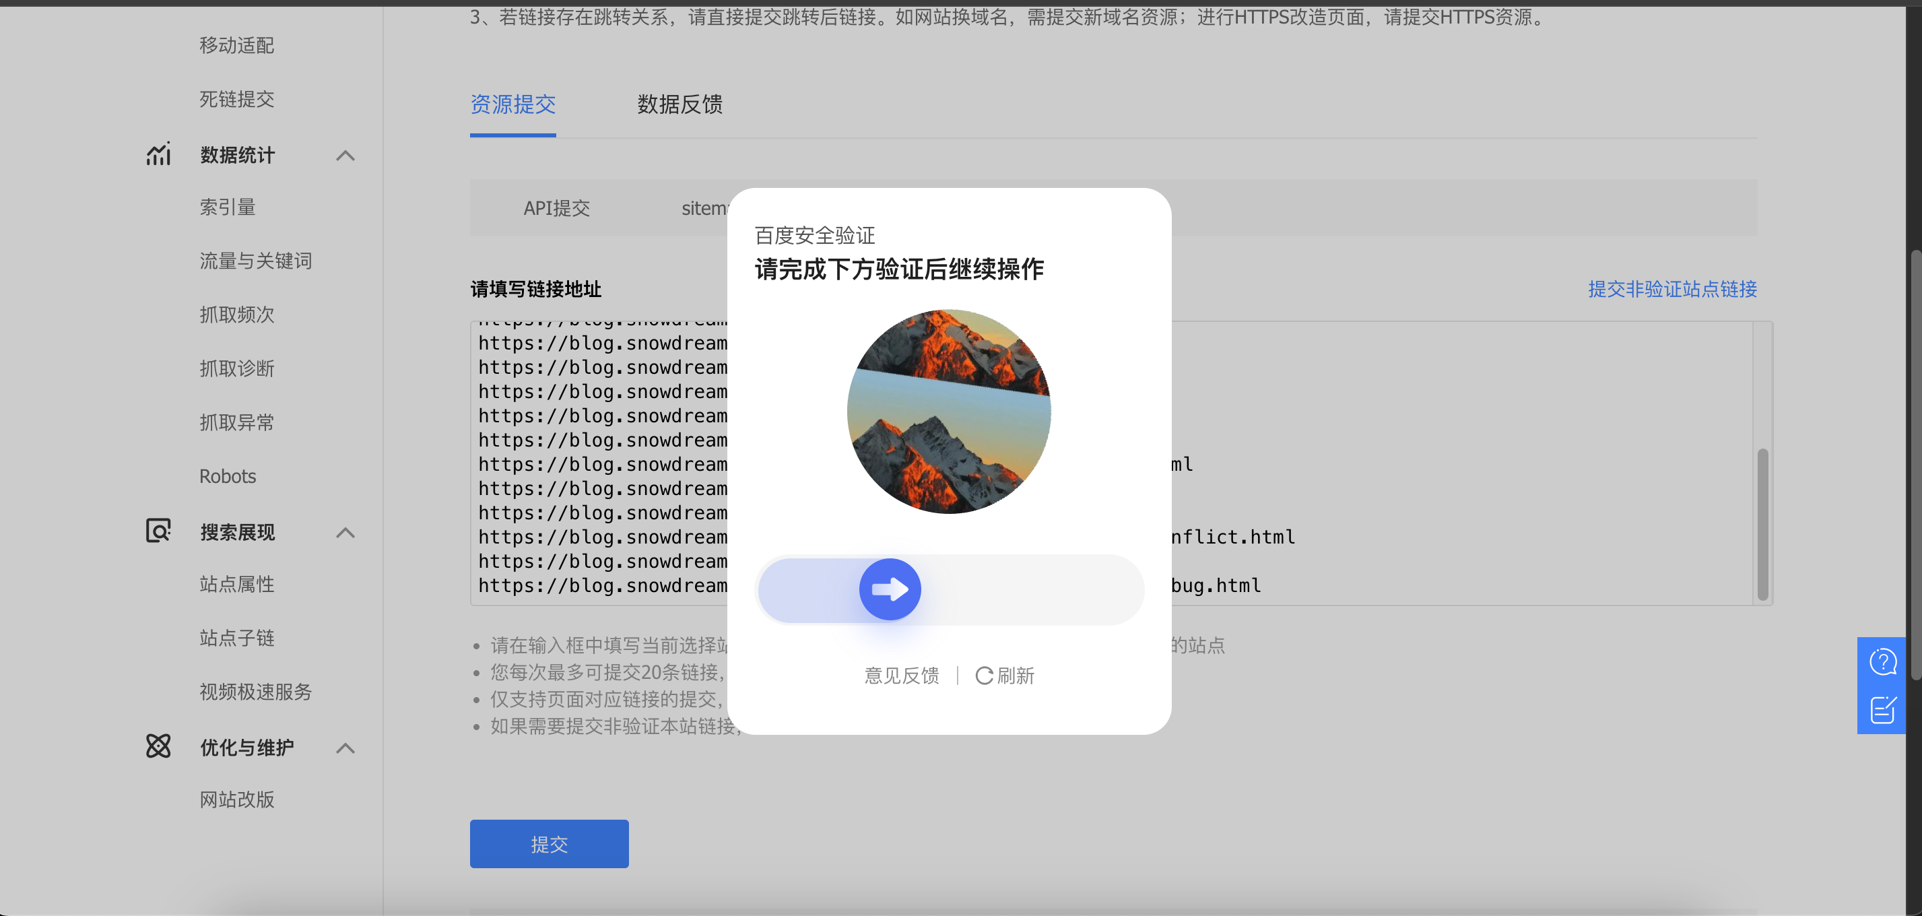
Task: Click the blue arrow slider handle
Action: point(890,589)
